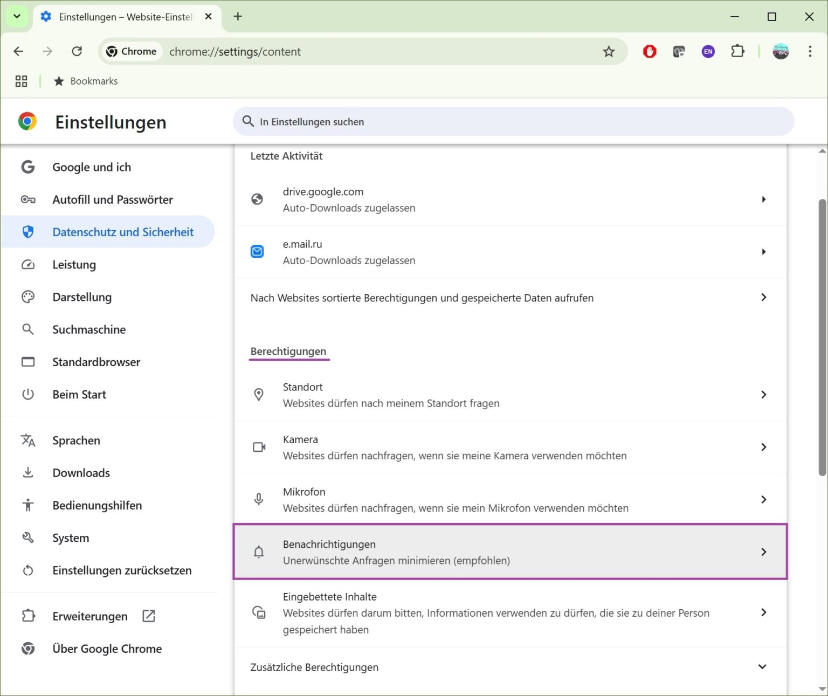Click the microphone icon next to Mikrofon
This screenshot has width=828, height=696.
pyautogui.click(x=259, y=499)
